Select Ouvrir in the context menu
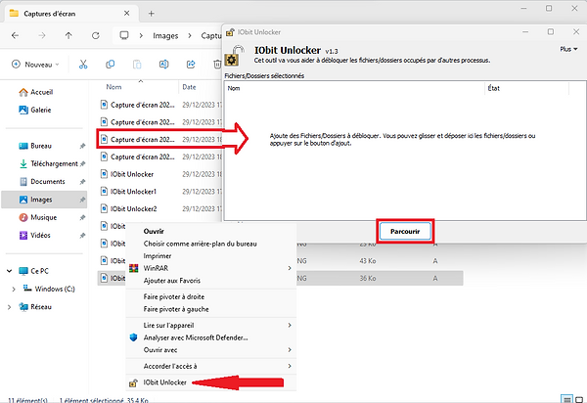 point(210,231)
